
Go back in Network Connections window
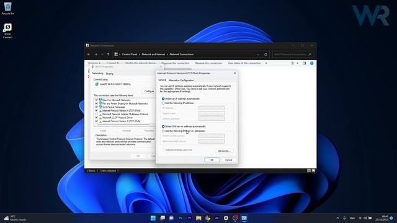pyautogui.click(x=89, y=55)
